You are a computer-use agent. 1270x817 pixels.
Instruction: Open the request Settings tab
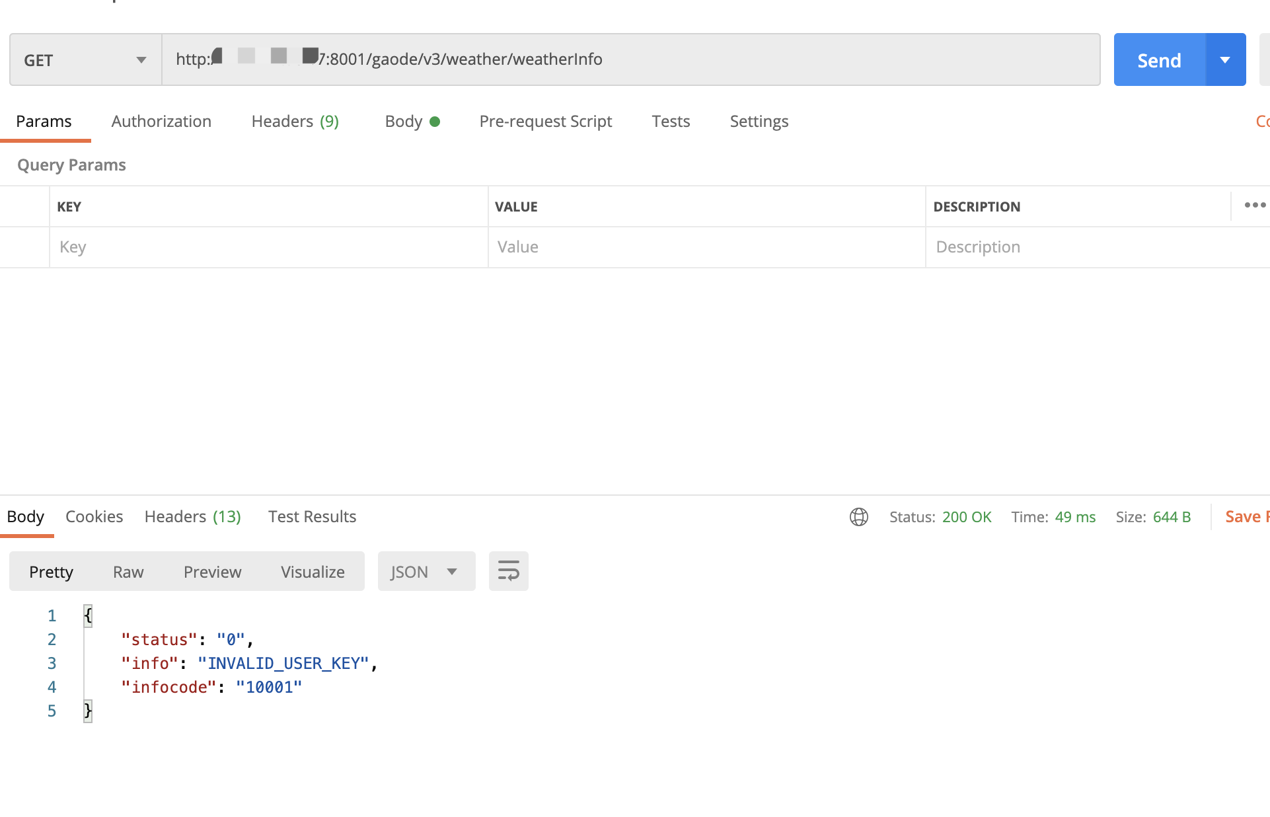759,122
